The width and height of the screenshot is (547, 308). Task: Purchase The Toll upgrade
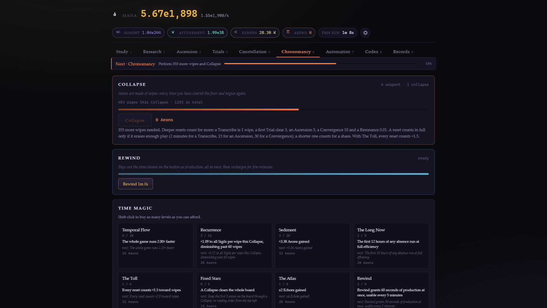156,290
